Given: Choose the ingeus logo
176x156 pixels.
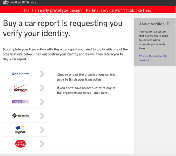Looking at the screenshot, I should coord(21,130).
